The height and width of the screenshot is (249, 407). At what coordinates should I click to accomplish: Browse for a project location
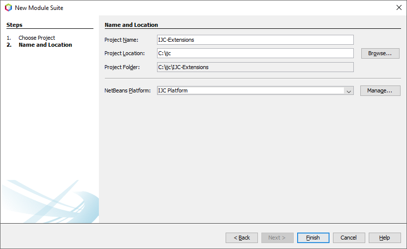pyautogui.click(x=380, y=53)
